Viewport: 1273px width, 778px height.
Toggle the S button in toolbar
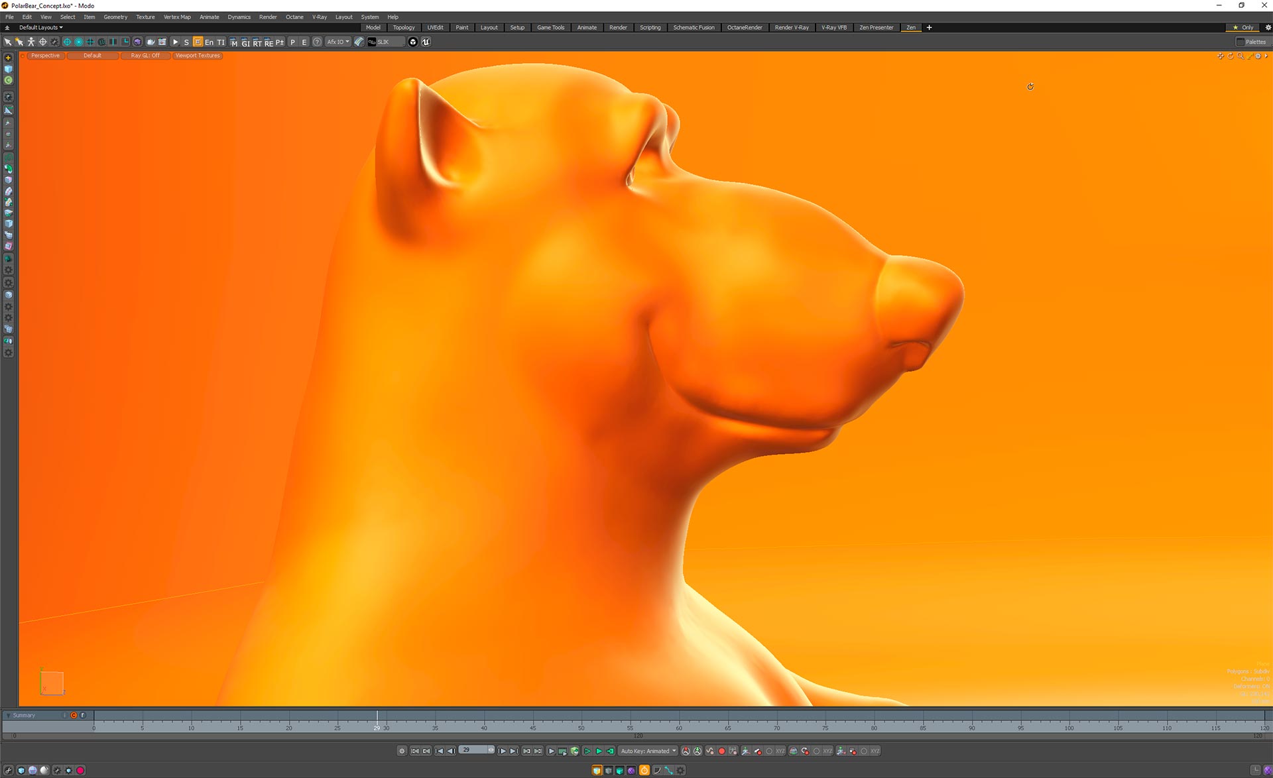186,42
